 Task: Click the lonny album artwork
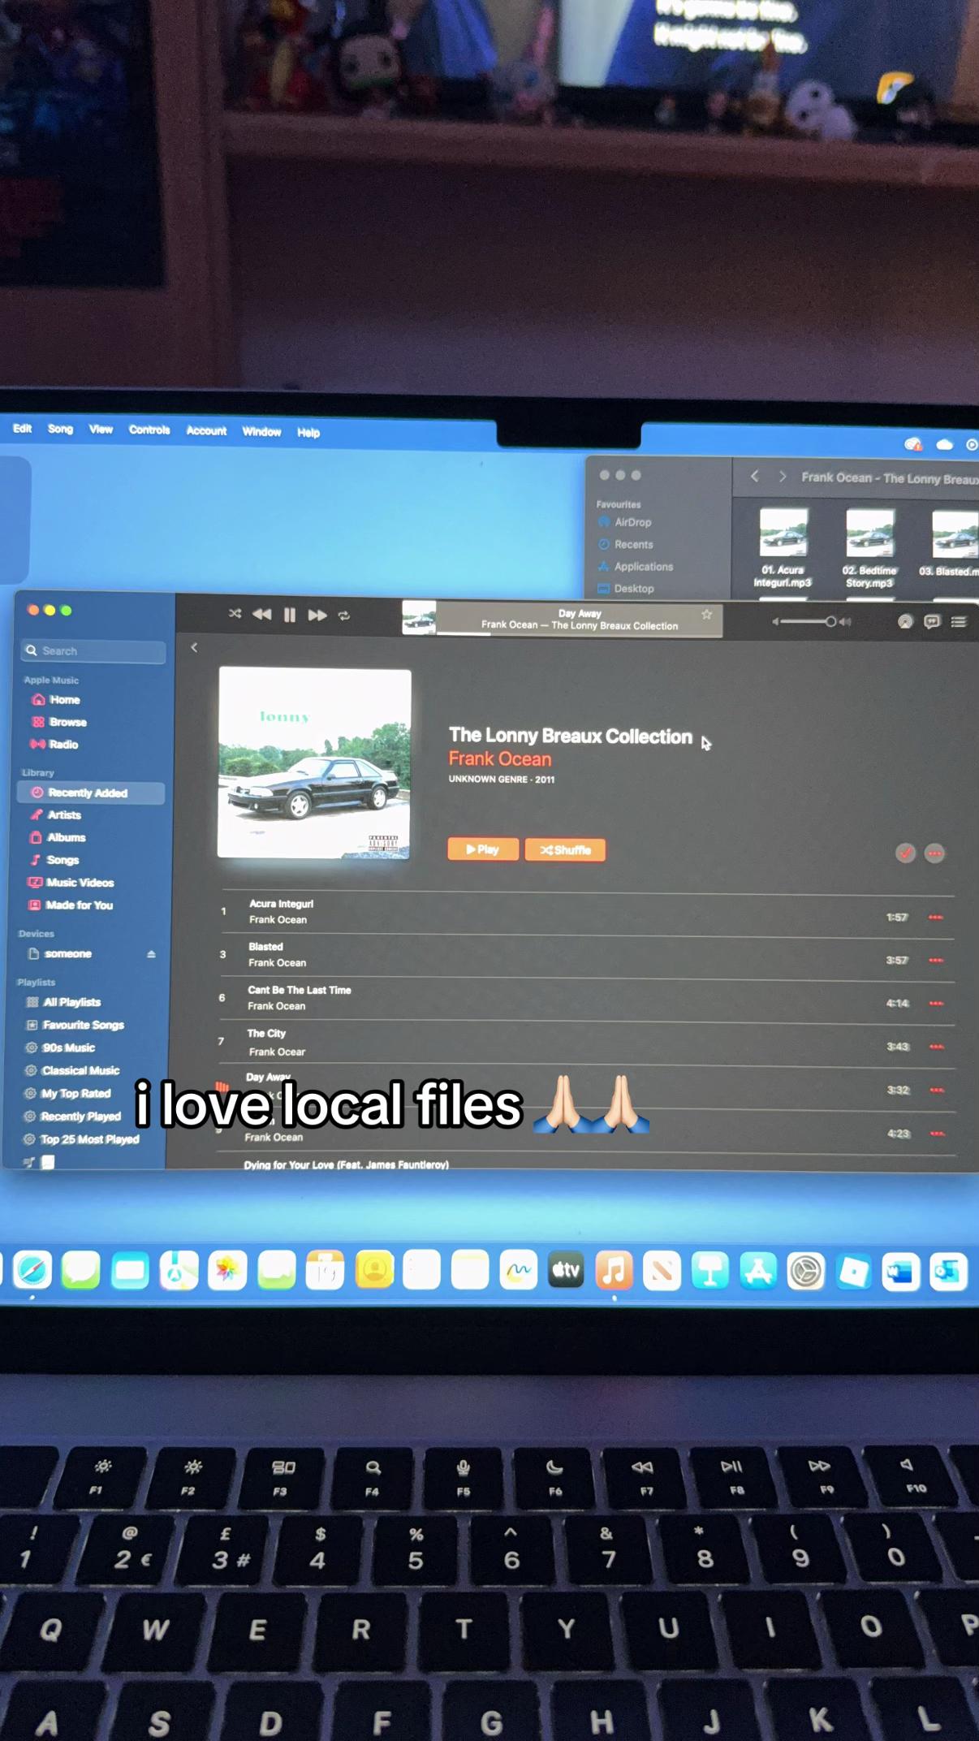pos(314,762)
